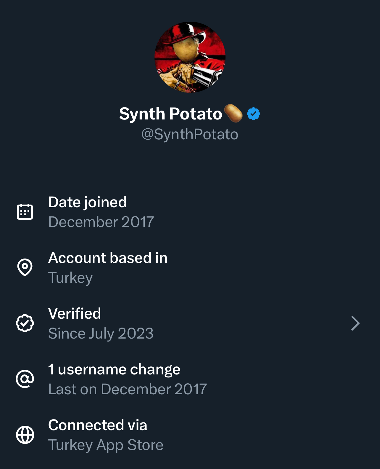Click the @ icon for username changes
This screenshot has width=380, height=469.
tap(25, 379)
